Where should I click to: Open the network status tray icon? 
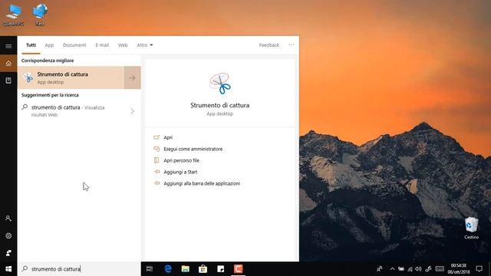(410, 269)
